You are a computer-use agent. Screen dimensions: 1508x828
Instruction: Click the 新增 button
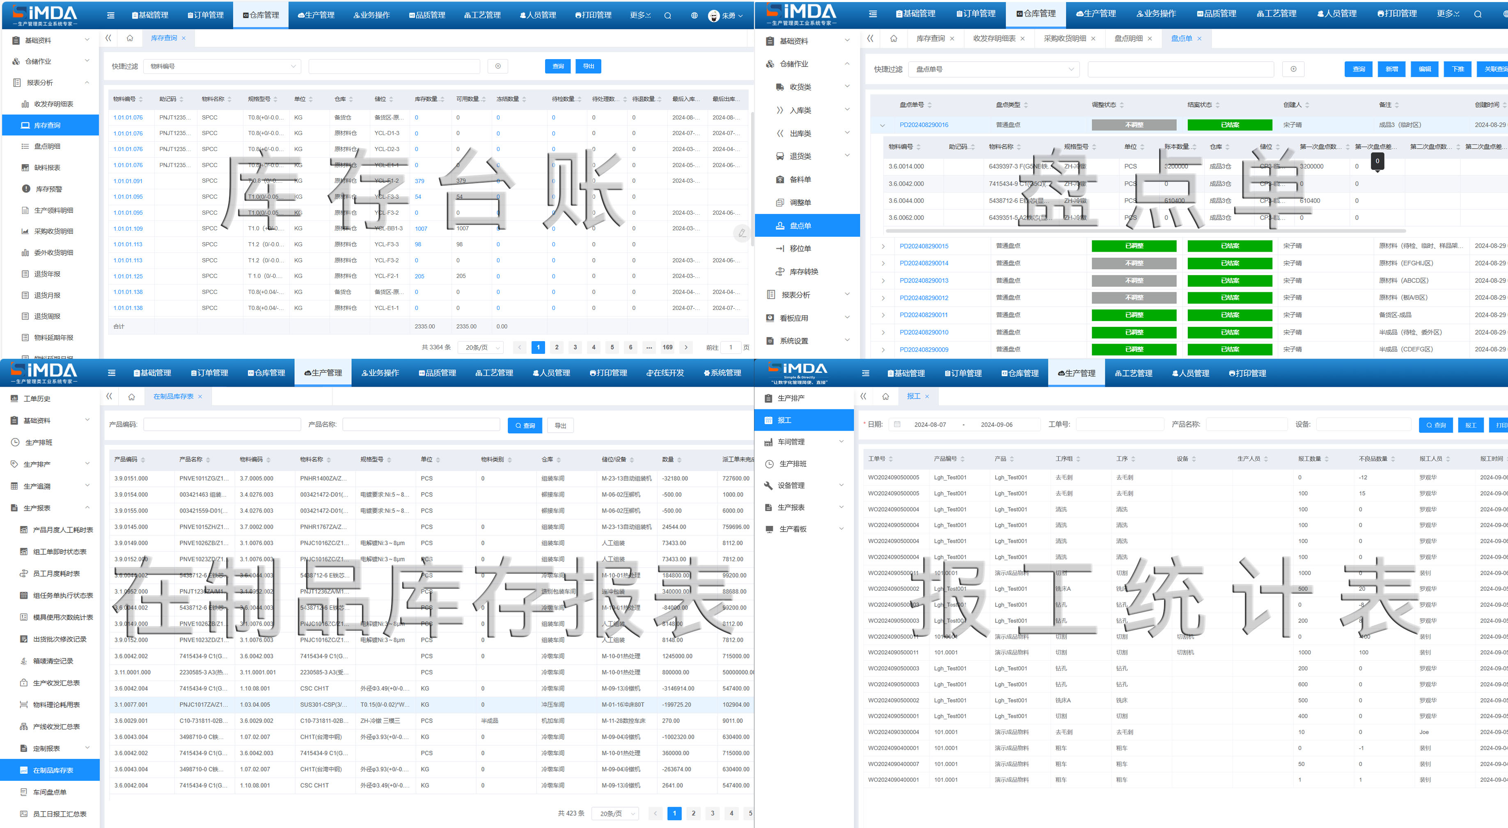click(x=1391, y=69)
